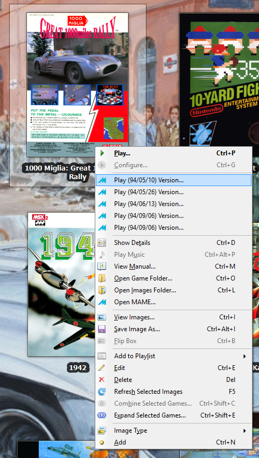Click the Flip Box icon
259x458 pixels.
tap(102, 341)
